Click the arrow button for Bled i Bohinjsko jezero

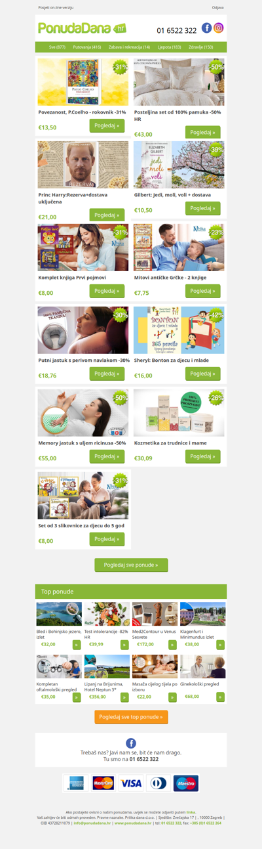pos(77,645)
